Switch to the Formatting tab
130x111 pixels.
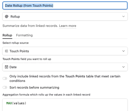(24, 35)
